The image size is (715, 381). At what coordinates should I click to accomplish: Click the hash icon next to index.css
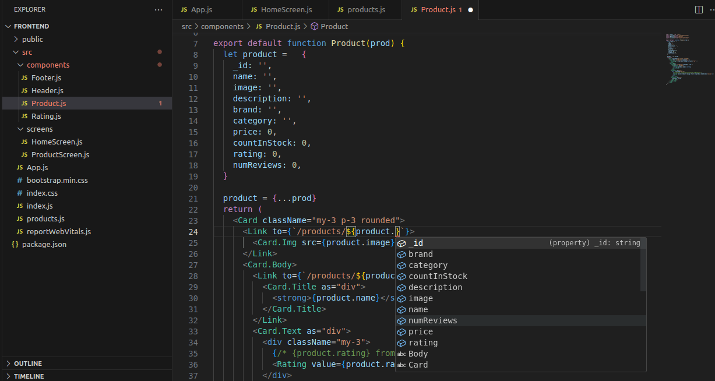[19, 193]
